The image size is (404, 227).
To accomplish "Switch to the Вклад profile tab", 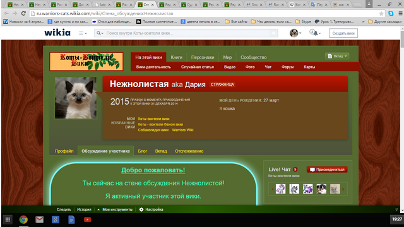I will tap(161, 151).
